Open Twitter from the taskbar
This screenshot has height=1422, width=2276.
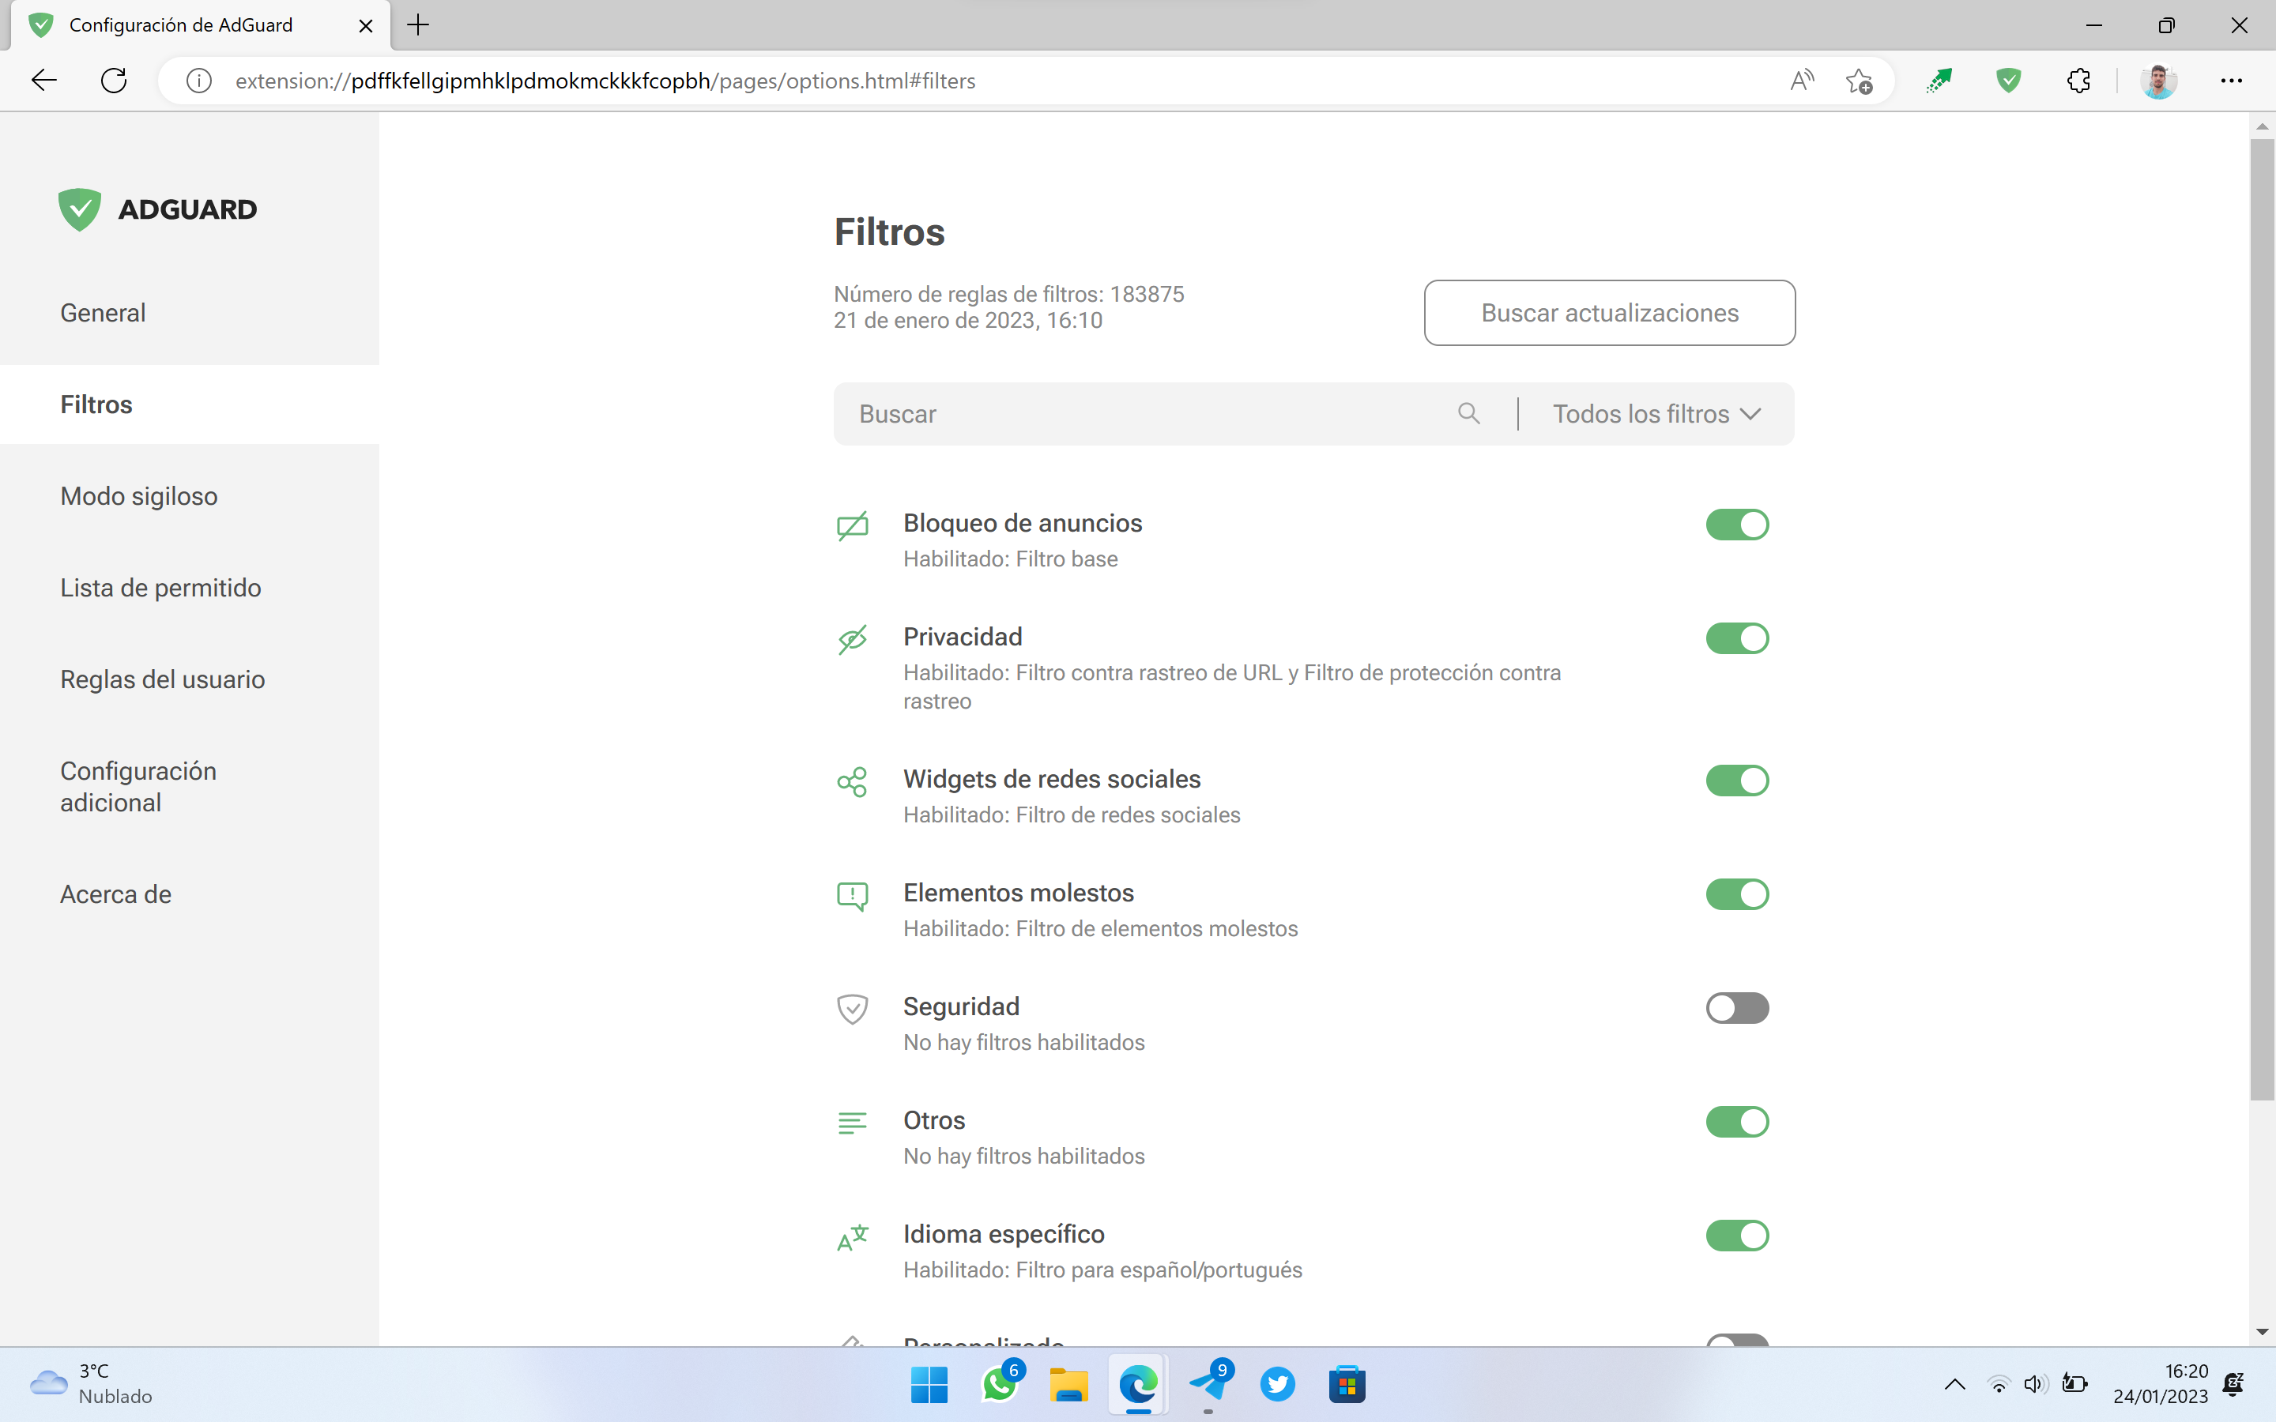point(1278,1384)
